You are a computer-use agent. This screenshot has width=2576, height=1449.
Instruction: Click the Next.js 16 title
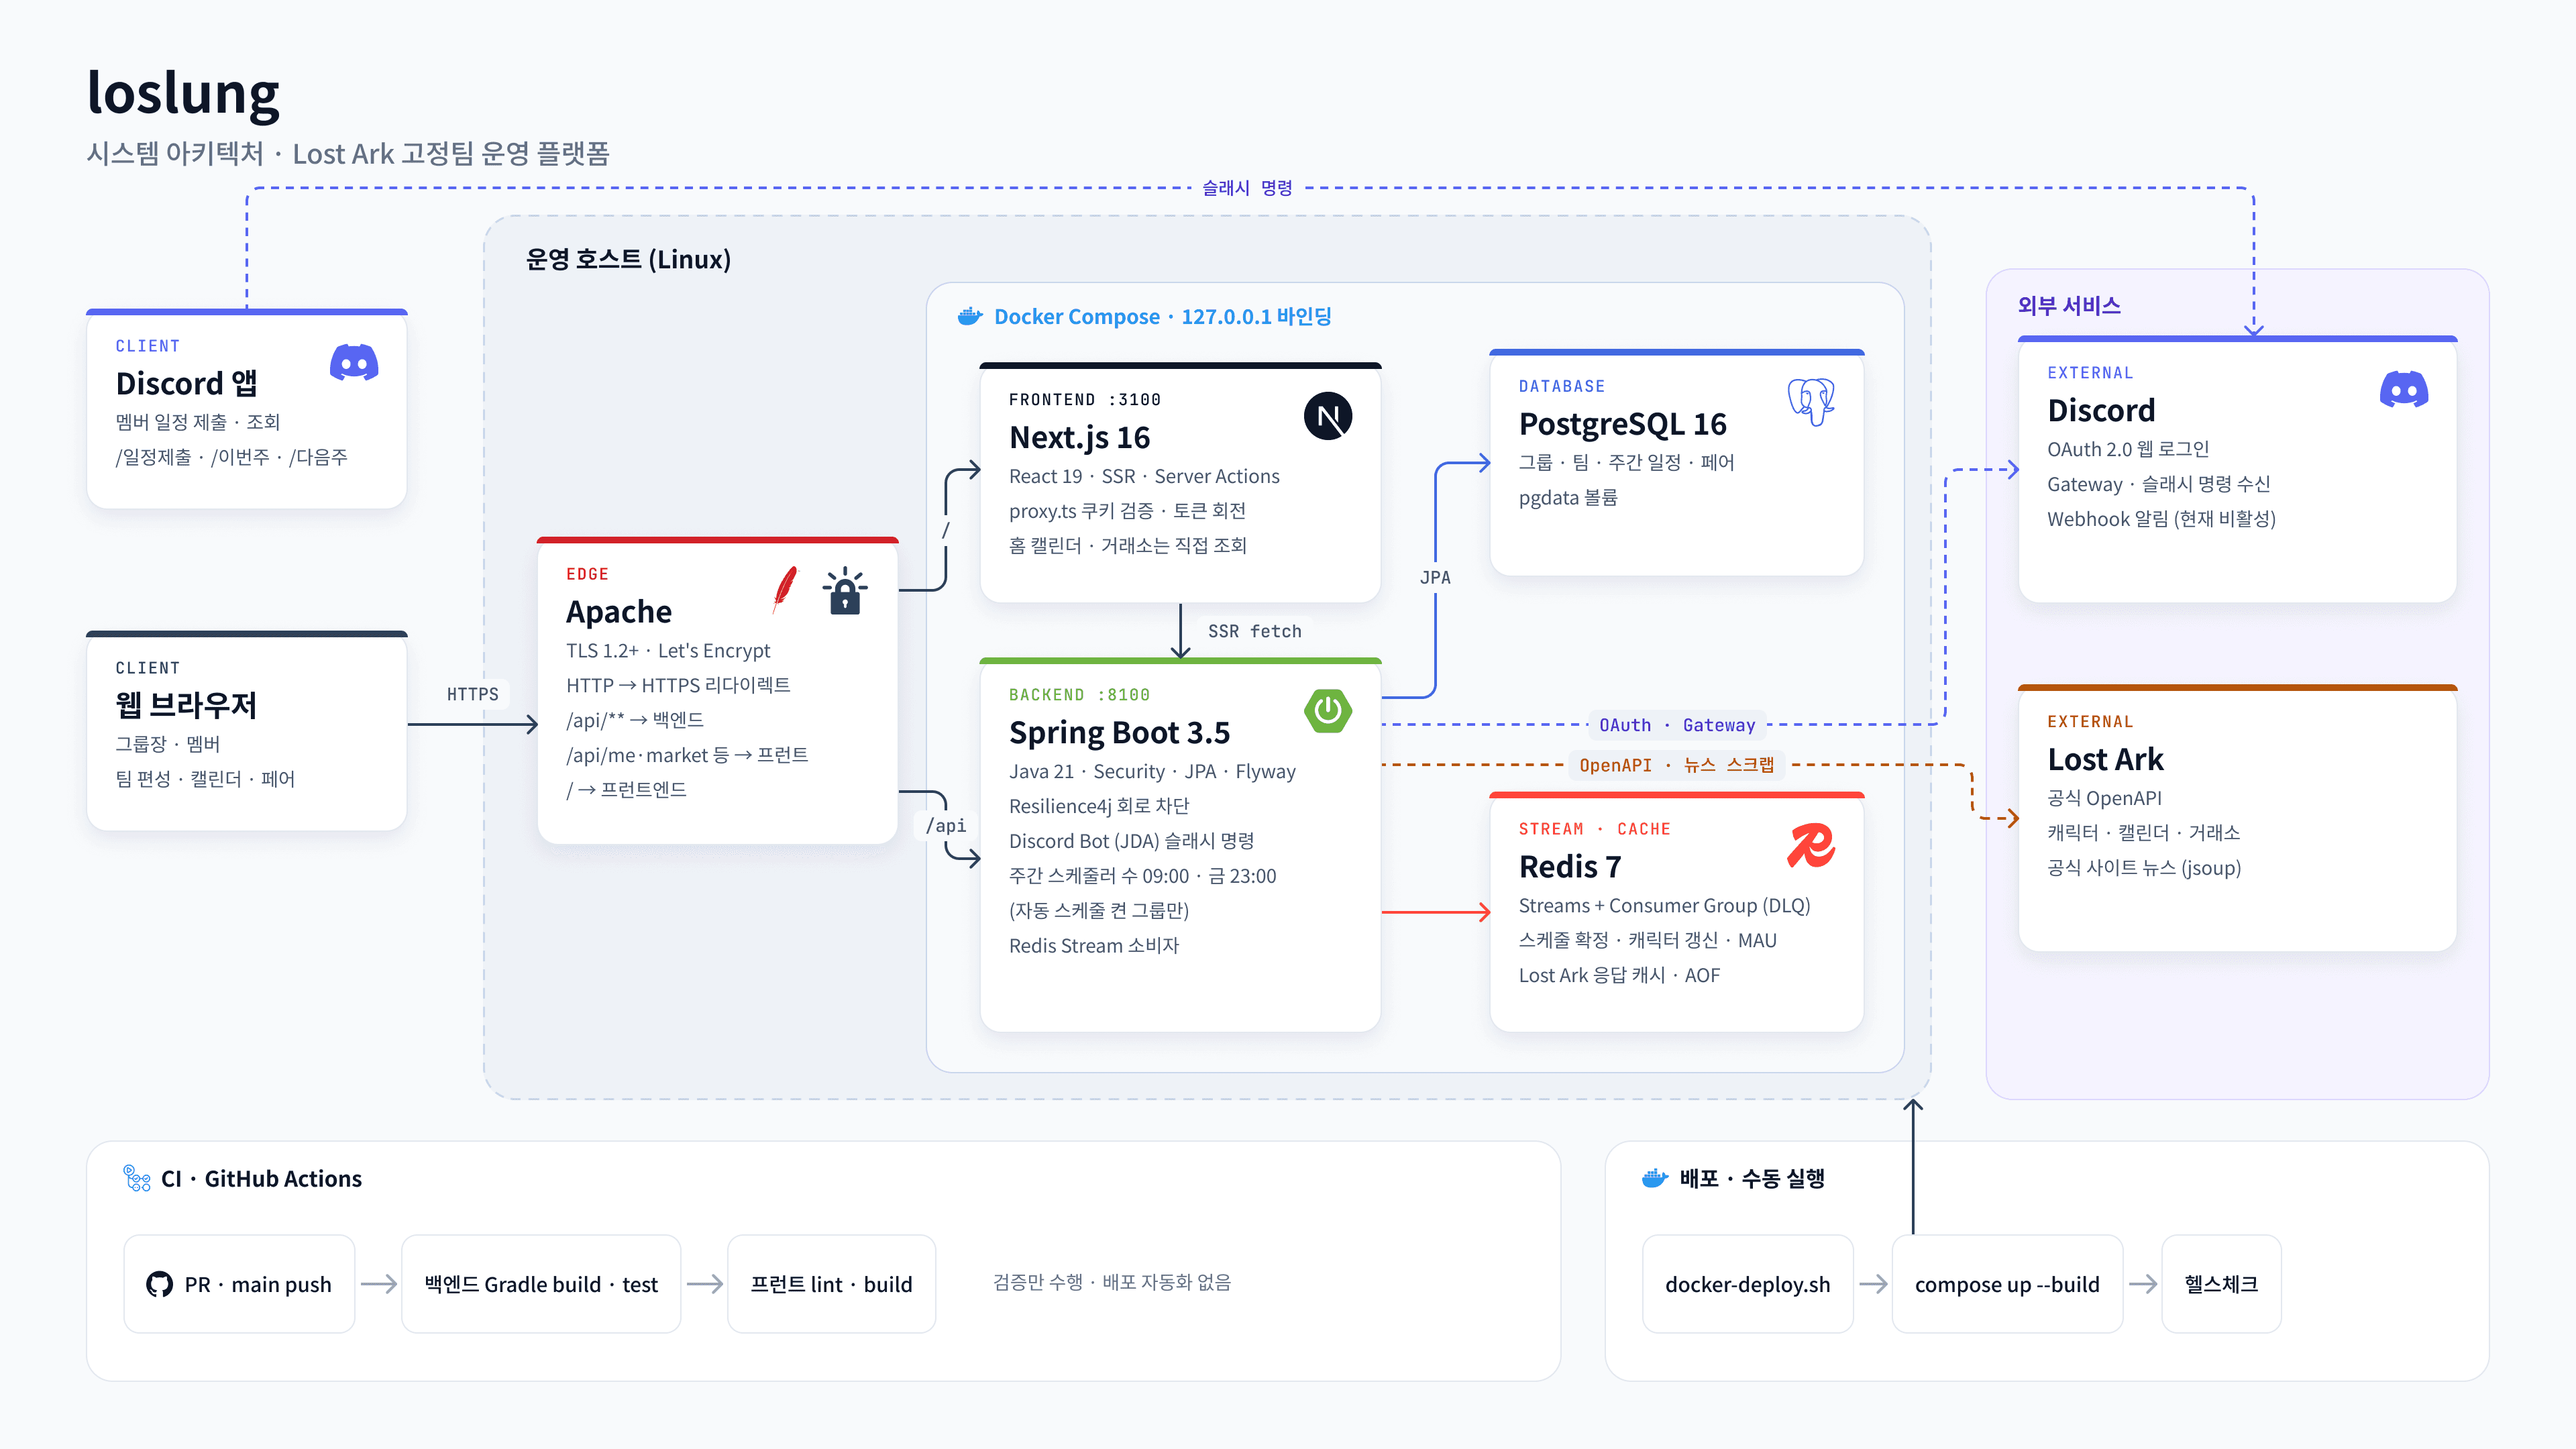(x=1079, y=437)
